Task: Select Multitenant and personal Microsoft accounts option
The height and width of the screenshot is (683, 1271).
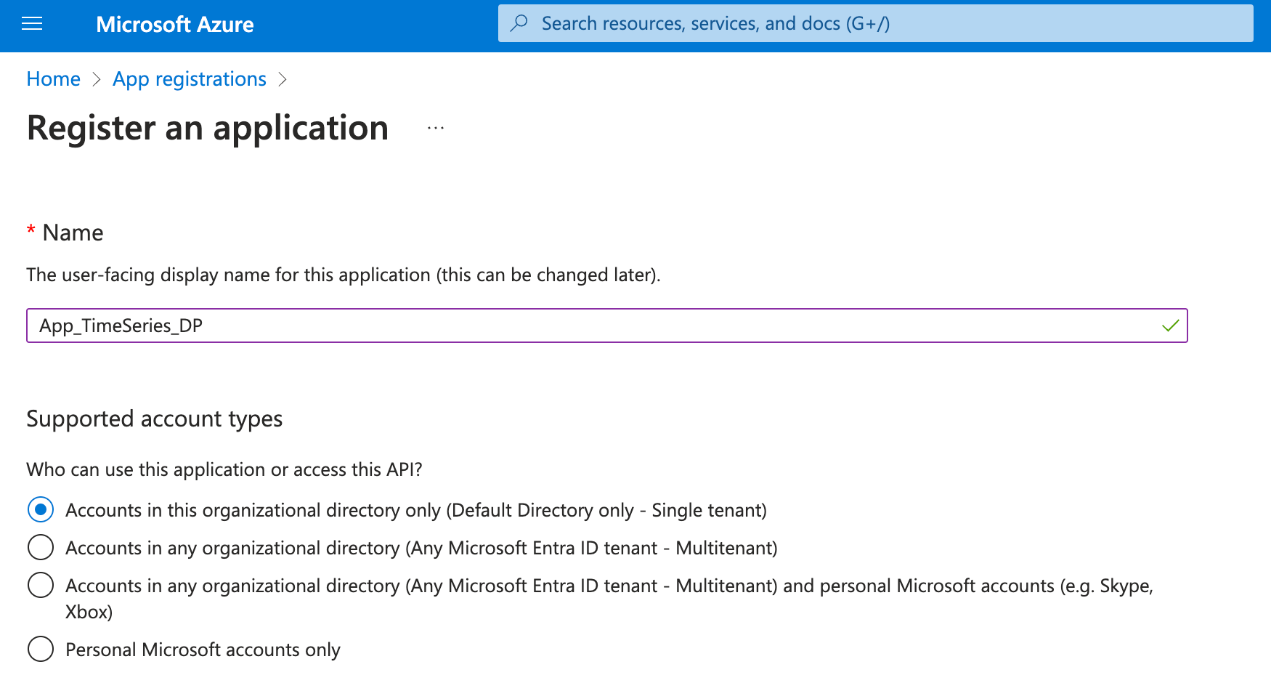Action: (x=41, y=586)
